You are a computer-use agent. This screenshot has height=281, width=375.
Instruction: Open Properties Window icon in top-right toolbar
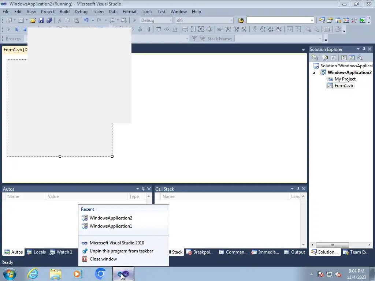click(x=330, y=20)
